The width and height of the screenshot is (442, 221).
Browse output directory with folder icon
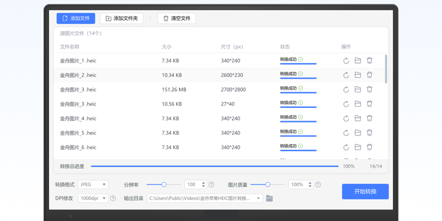270,198
